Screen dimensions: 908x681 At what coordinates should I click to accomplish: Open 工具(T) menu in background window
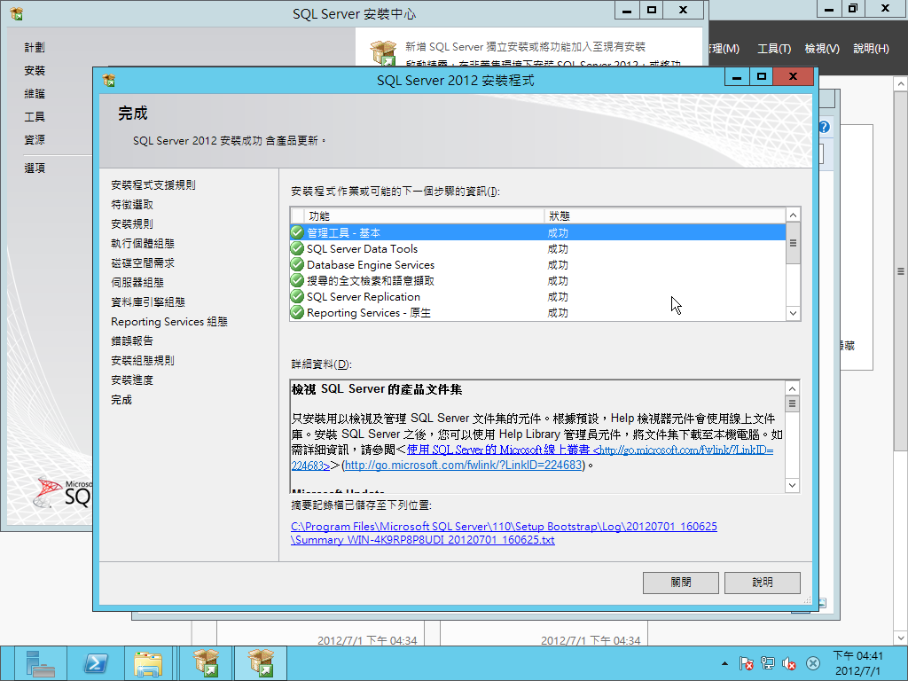click(773, 49)
